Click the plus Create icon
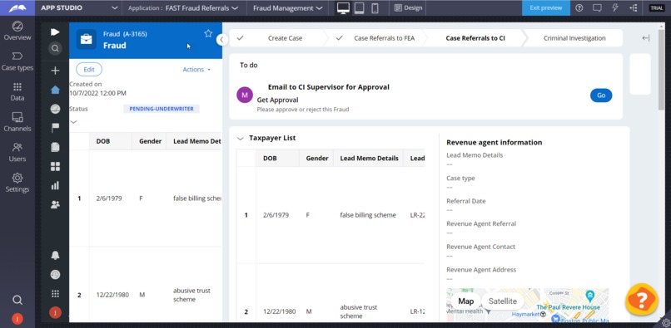 (55, 71)
